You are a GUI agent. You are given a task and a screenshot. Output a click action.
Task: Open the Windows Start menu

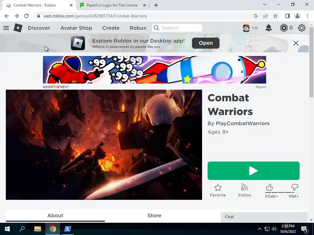[x=7, y=229]
